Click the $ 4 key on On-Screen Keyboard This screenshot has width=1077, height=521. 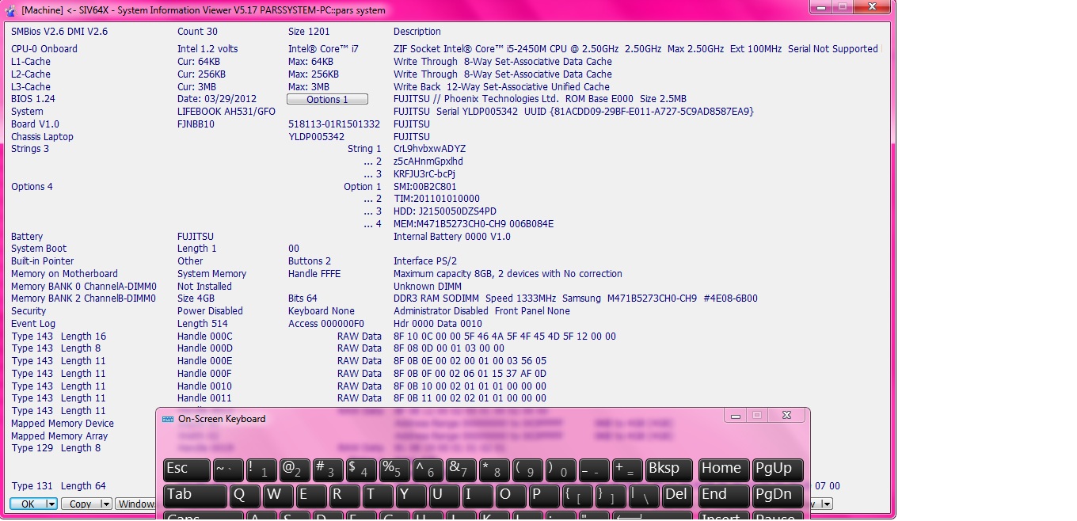point(362,470)
